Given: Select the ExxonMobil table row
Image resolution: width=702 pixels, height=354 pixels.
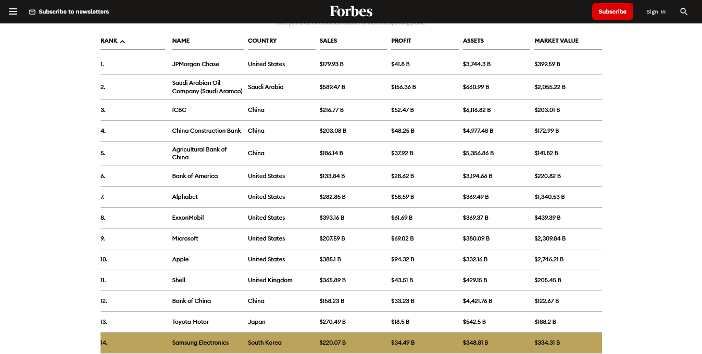Looking at the screenshot, I should pos(188,218).
